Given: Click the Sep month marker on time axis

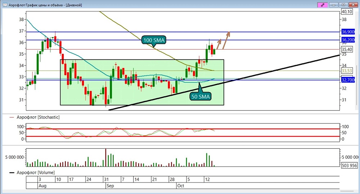Looking at the screenshot, I should tap(110, 186).
